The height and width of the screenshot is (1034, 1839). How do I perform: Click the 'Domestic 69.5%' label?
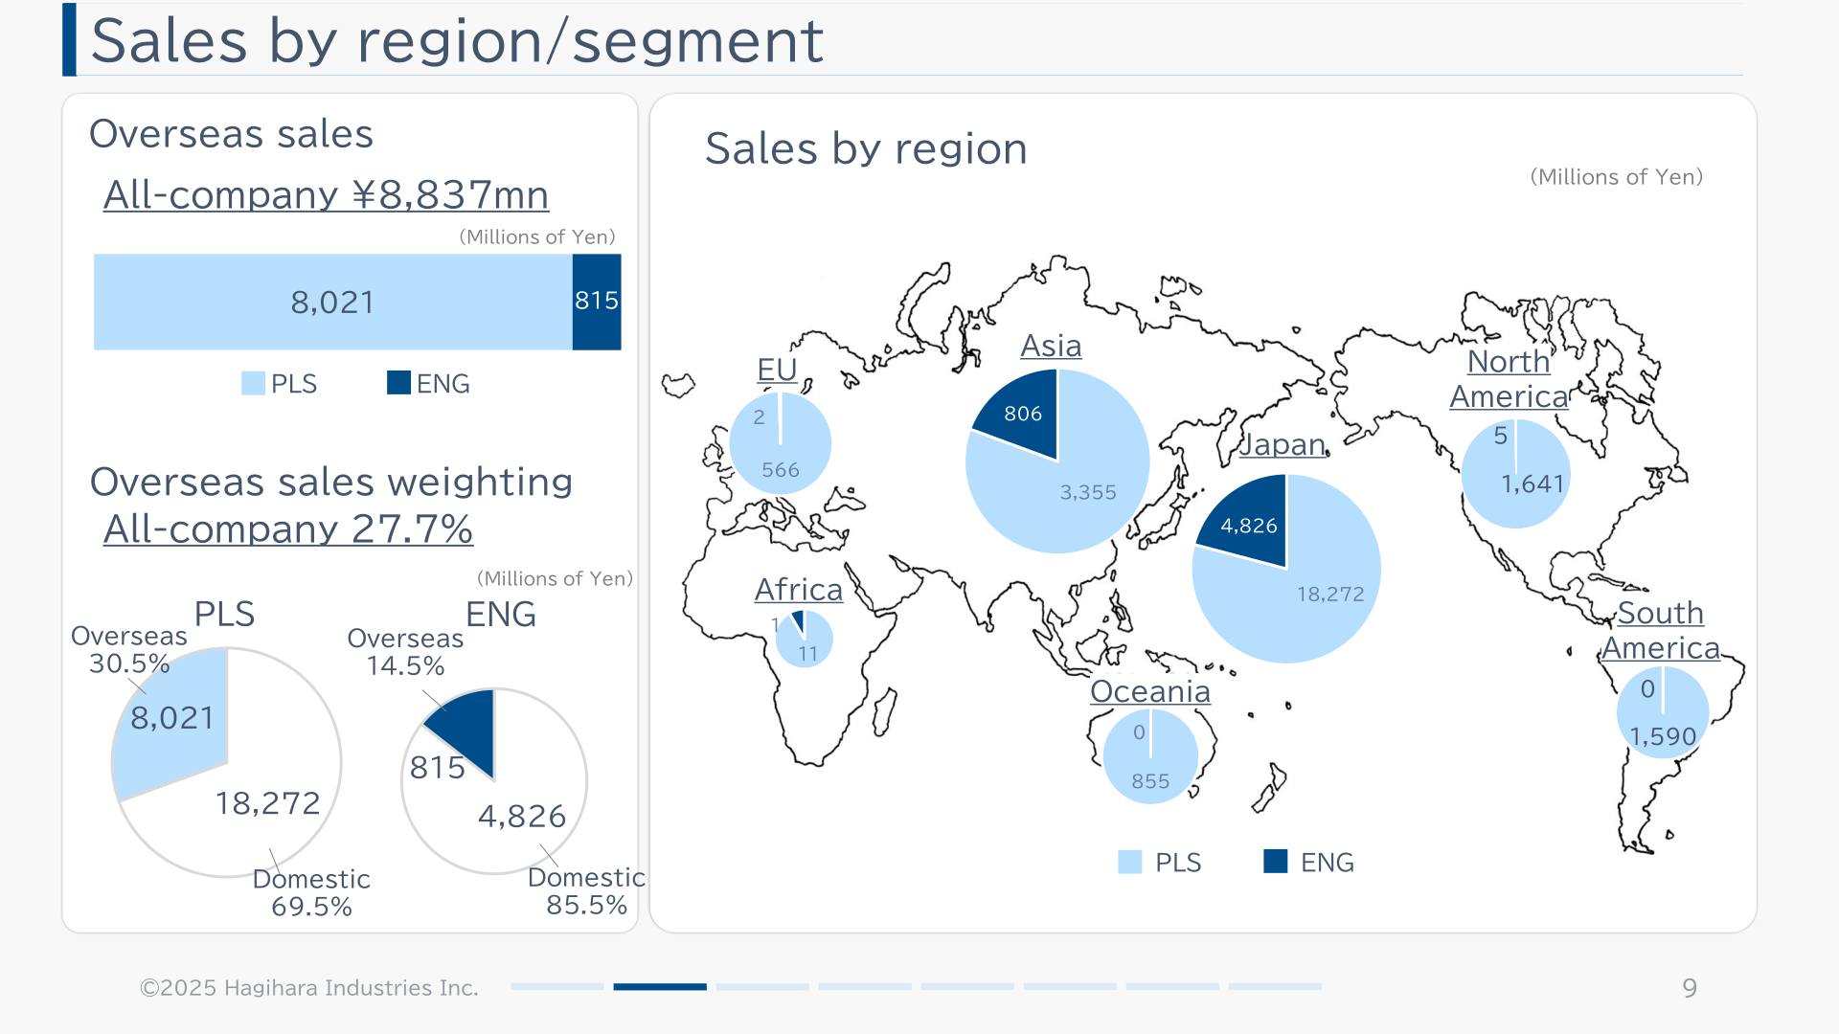pyautogui.click(x=311, y=893)
